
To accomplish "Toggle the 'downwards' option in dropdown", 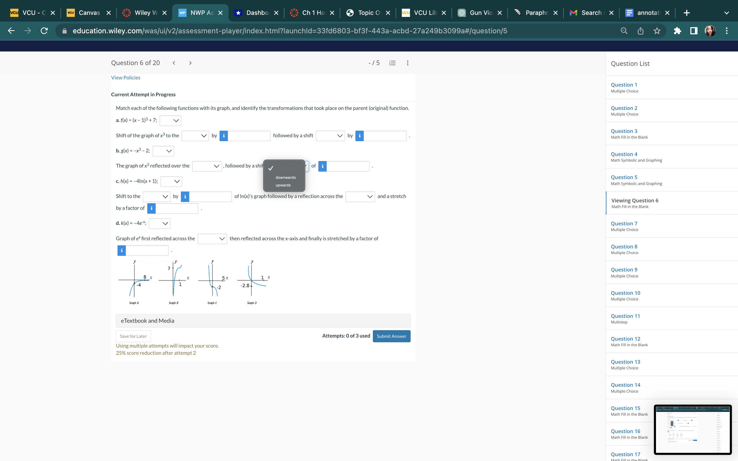I will tap(285, 177).
